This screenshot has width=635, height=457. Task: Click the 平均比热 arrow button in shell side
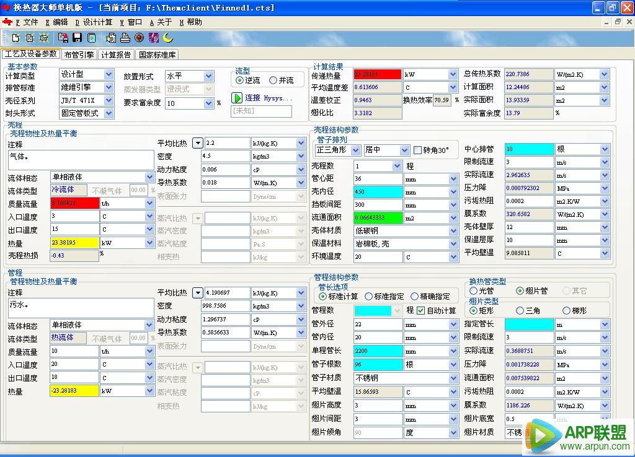197,143
